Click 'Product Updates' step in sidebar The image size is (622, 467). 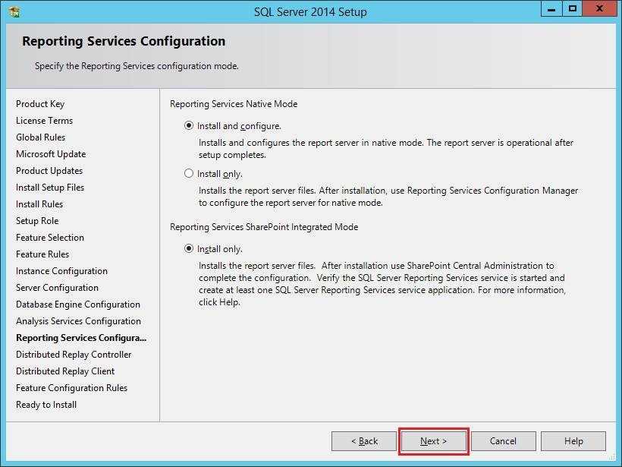49,171
